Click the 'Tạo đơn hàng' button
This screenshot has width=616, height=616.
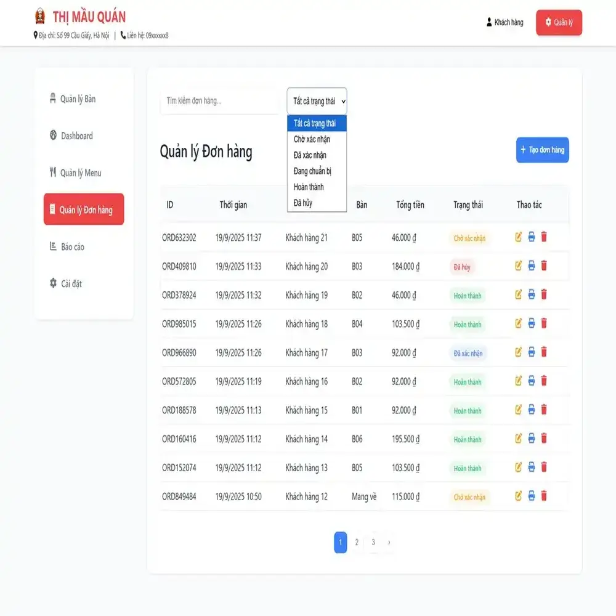pos(542,150)
